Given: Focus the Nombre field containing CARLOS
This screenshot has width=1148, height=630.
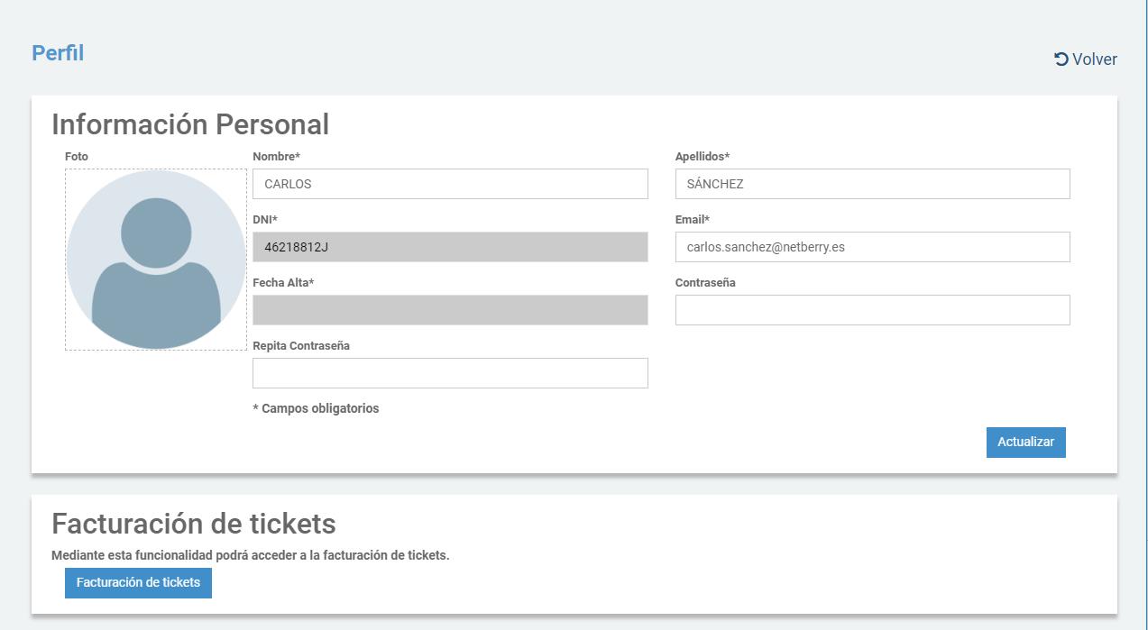Looking at the screenshot, I should click(450, 184).
